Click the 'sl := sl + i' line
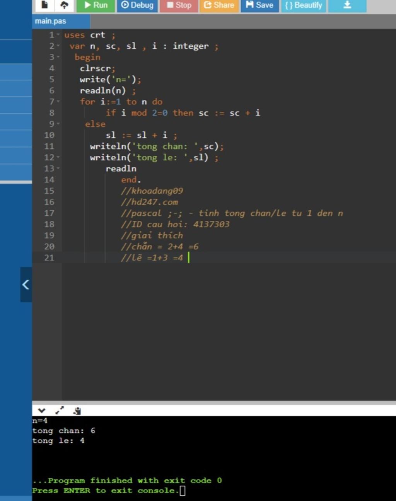 coord(142,135)
